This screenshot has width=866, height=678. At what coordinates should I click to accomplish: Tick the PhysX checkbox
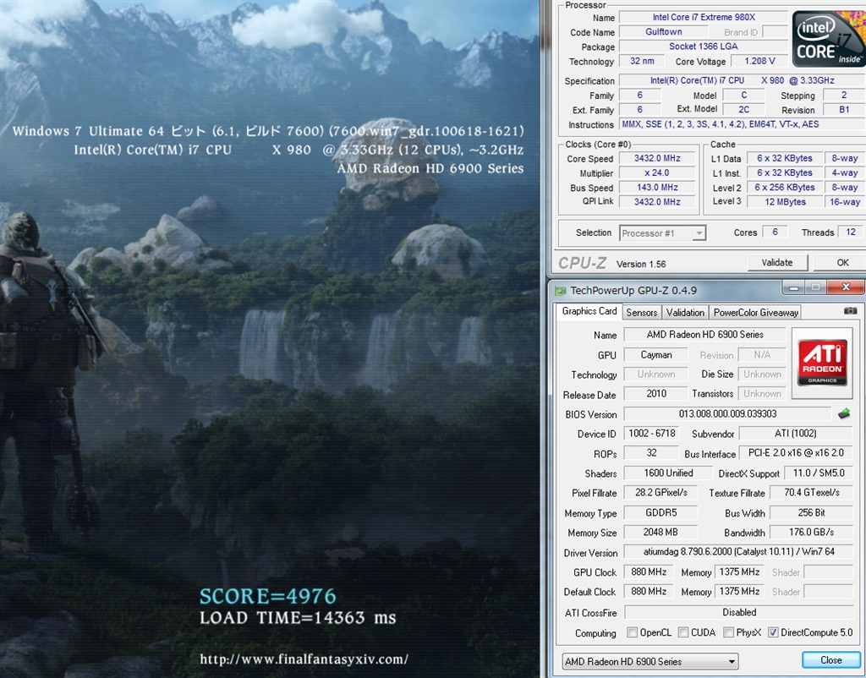point(728,632)
